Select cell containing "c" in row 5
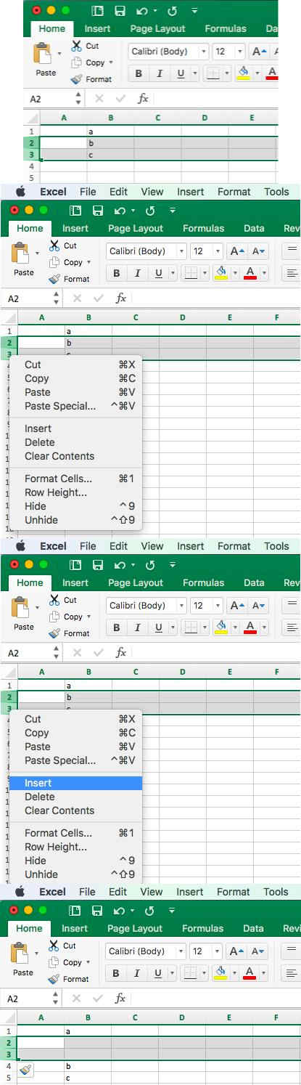 [x=88, y=1078]
